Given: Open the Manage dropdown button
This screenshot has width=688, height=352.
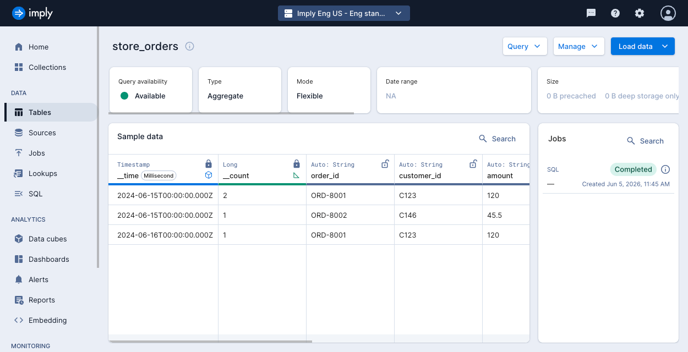Looking at the screenshot, I should (x=578, y=46).
